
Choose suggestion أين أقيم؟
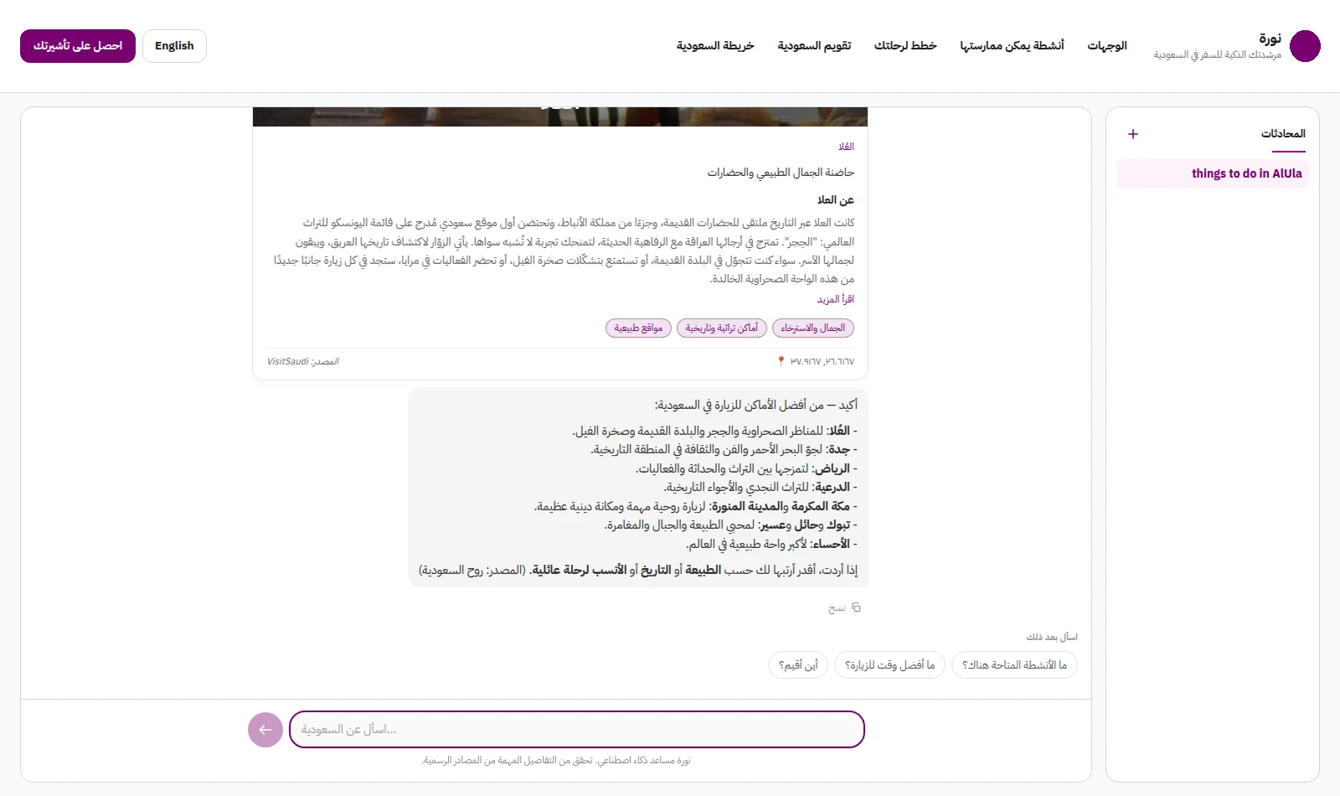[798, 665]
